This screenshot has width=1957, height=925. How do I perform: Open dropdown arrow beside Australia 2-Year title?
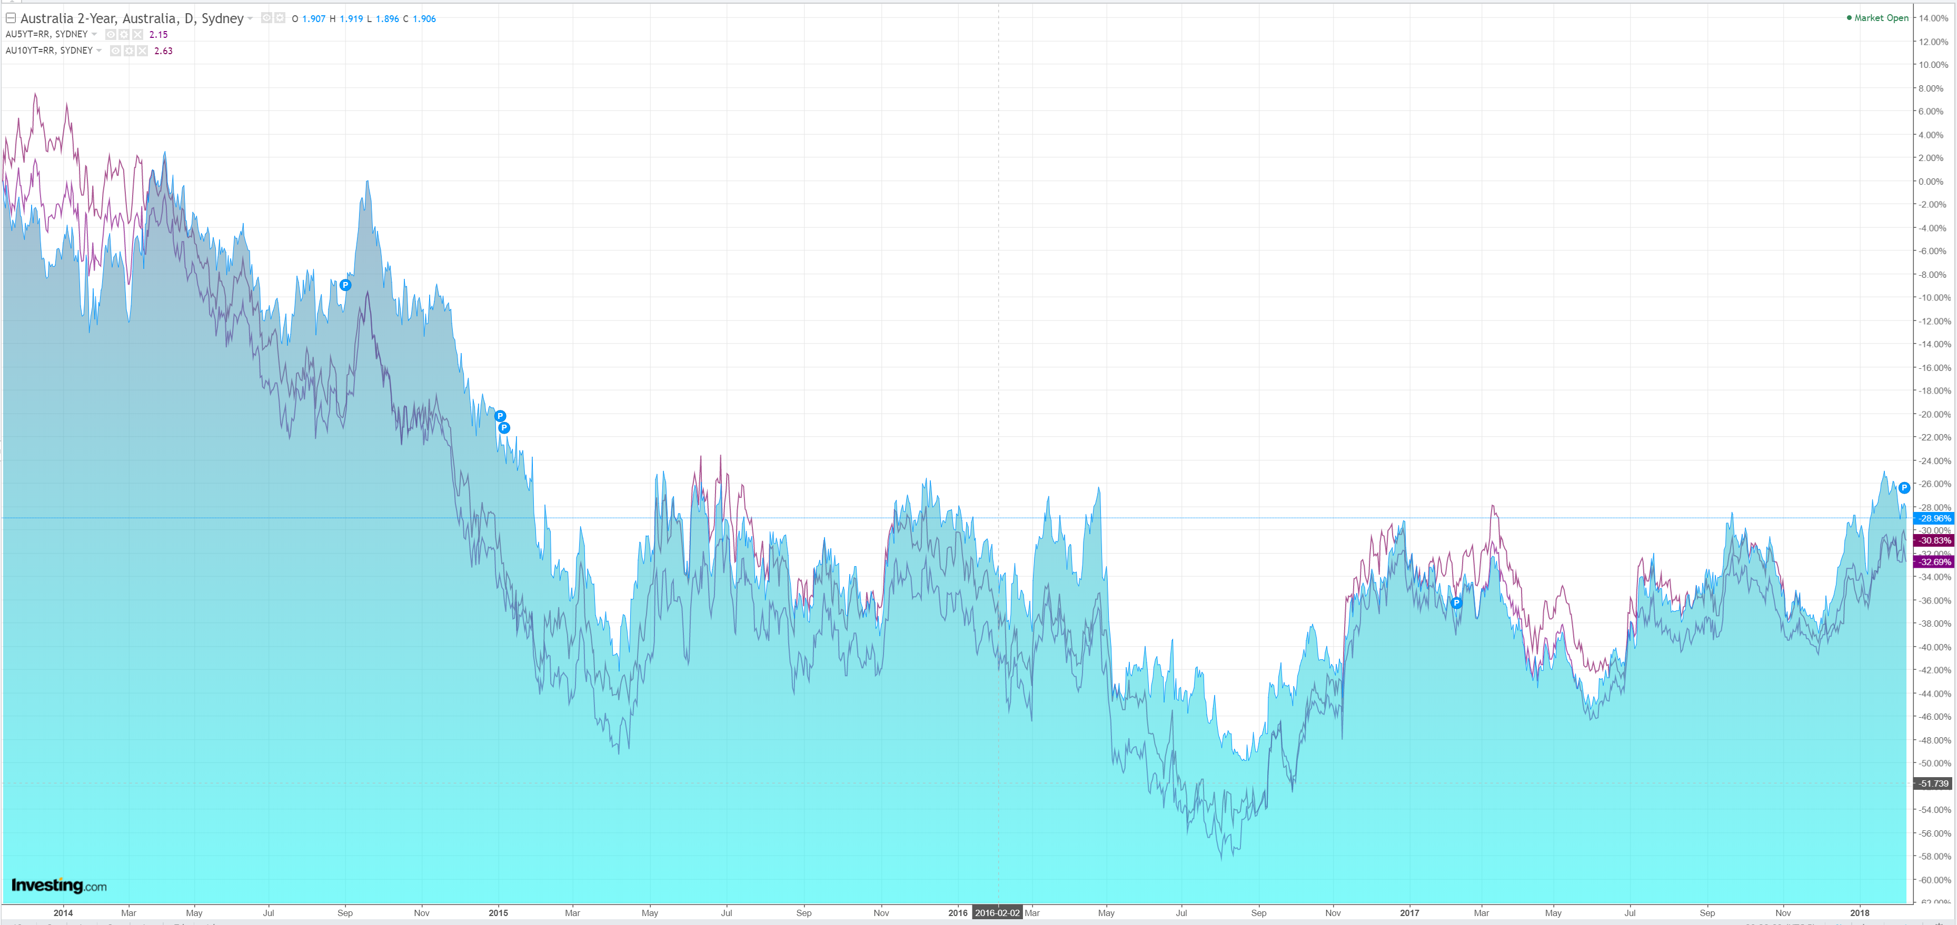click(250, 18)
